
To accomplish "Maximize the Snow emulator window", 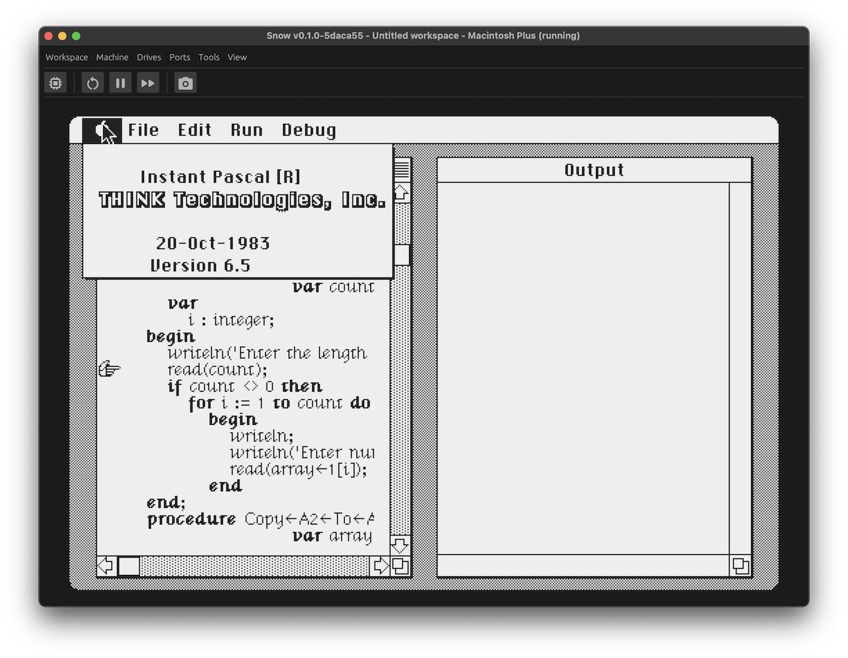I will 76,36.
